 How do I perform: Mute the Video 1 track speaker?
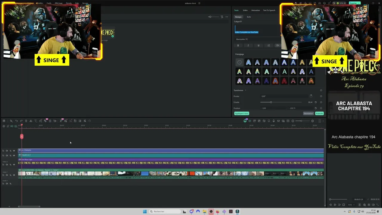tap(7, 175)
